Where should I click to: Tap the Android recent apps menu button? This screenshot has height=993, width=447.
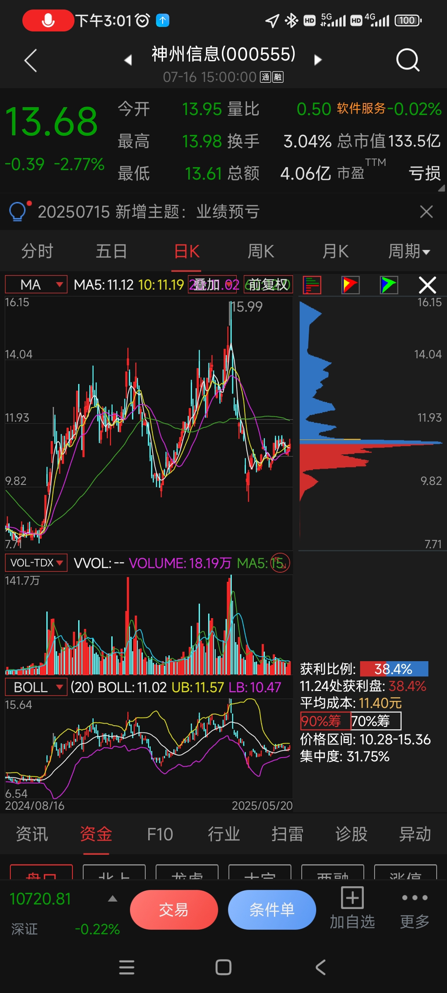pyautogui.click(x=127, y=967)
